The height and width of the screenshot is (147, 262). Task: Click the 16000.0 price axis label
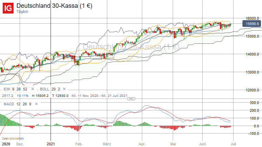tap(252, 18)
